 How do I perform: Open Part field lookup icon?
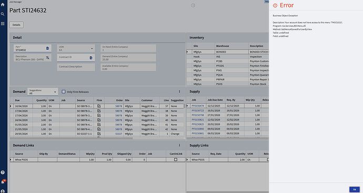coord(47,48)
